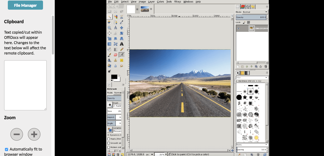The height and width of the screenshot is (156, 324).
Task: Select the Eraser tool
Action: (x=116, y=55)
